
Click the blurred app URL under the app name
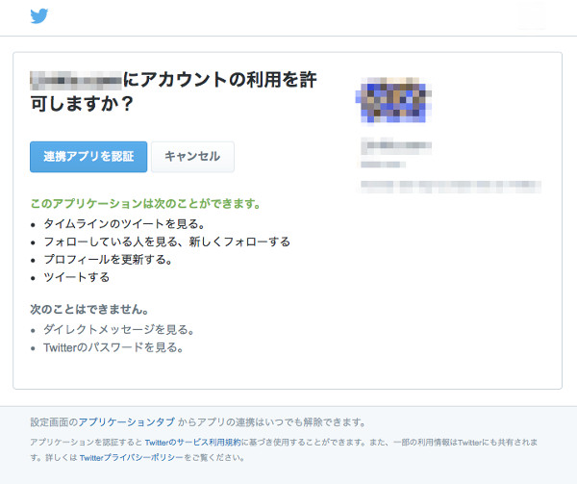click(382, 165)
